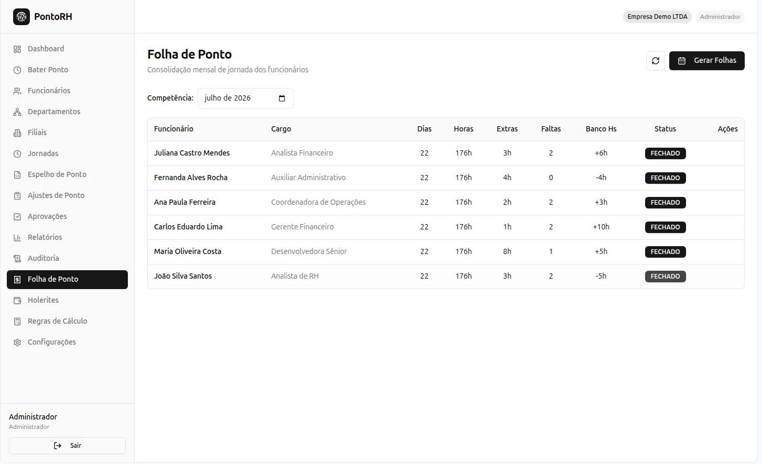762x464 pixels.
Task: Click the Folha de Ponto receipt icon
Action: click(17, 279)
